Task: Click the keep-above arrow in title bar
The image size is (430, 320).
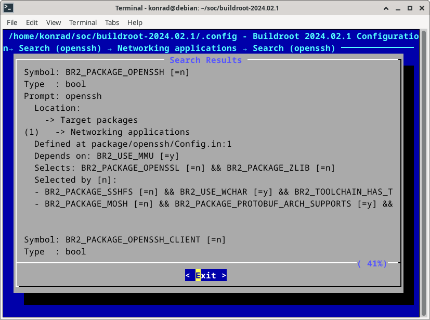Action: pyautogui.click(x=386, y=8)
